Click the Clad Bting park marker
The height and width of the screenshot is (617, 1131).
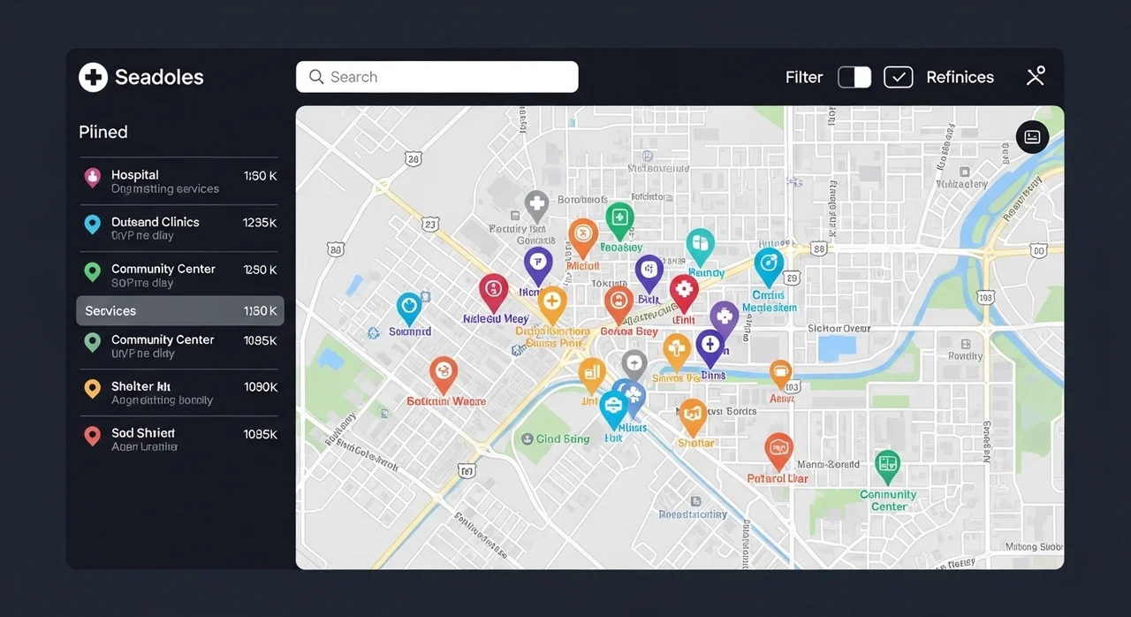(x=528, y=438)
